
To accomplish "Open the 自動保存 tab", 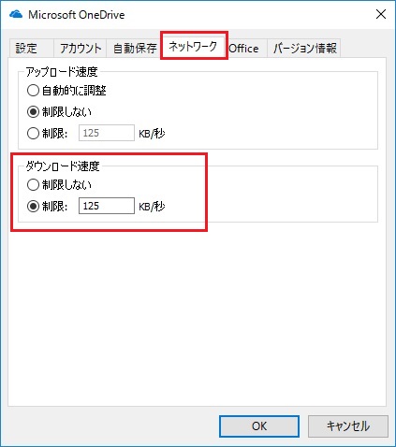I will (135, 49).
